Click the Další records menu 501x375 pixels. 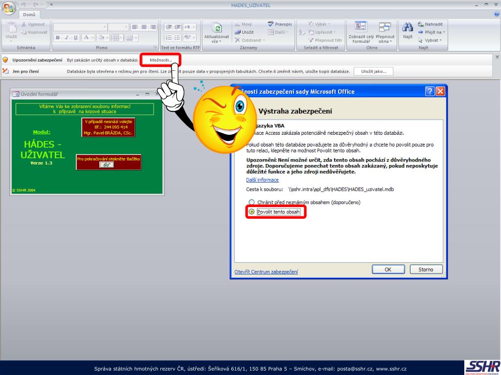click(278, 32)
